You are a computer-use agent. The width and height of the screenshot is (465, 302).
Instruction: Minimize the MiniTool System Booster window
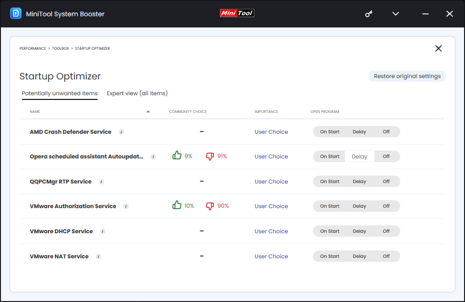[x=425, y=14]
